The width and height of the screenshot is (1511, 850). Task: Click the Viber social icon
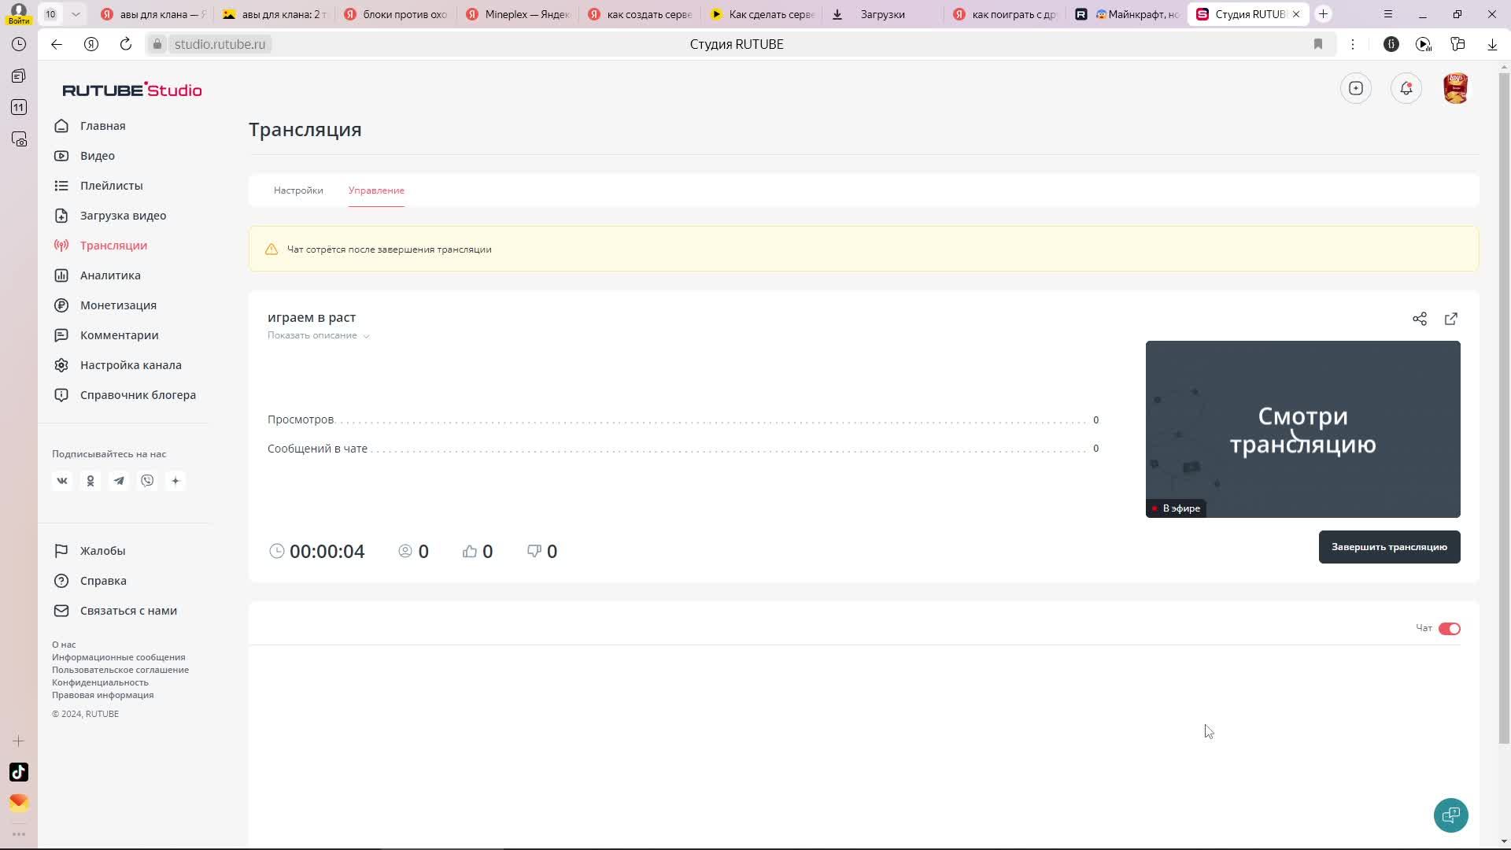(x=147, y=481)
